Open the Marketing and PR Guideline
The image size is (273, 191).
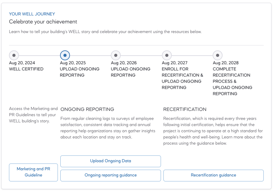tap(33, 172)
